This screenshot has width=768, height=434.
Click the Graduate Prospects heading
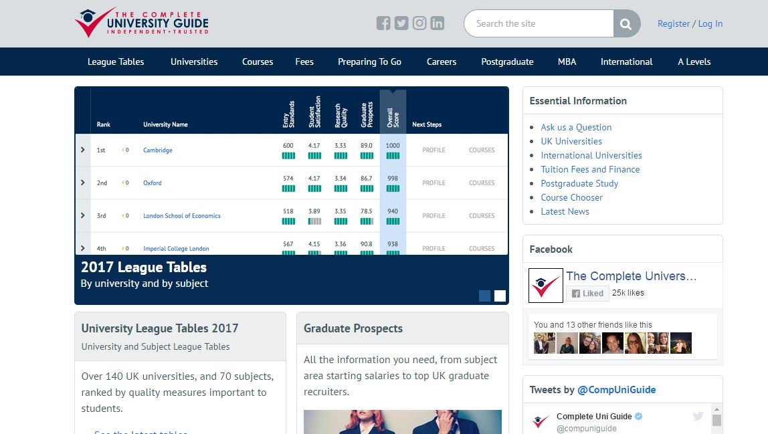[x=353, y=328]
